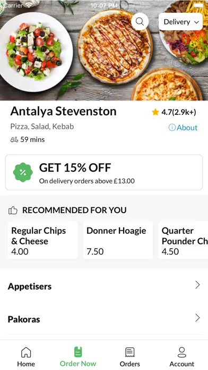Open the Delivery dropdown selector
The width and height of the screenshot is (208, 370).
pos(181,22)
